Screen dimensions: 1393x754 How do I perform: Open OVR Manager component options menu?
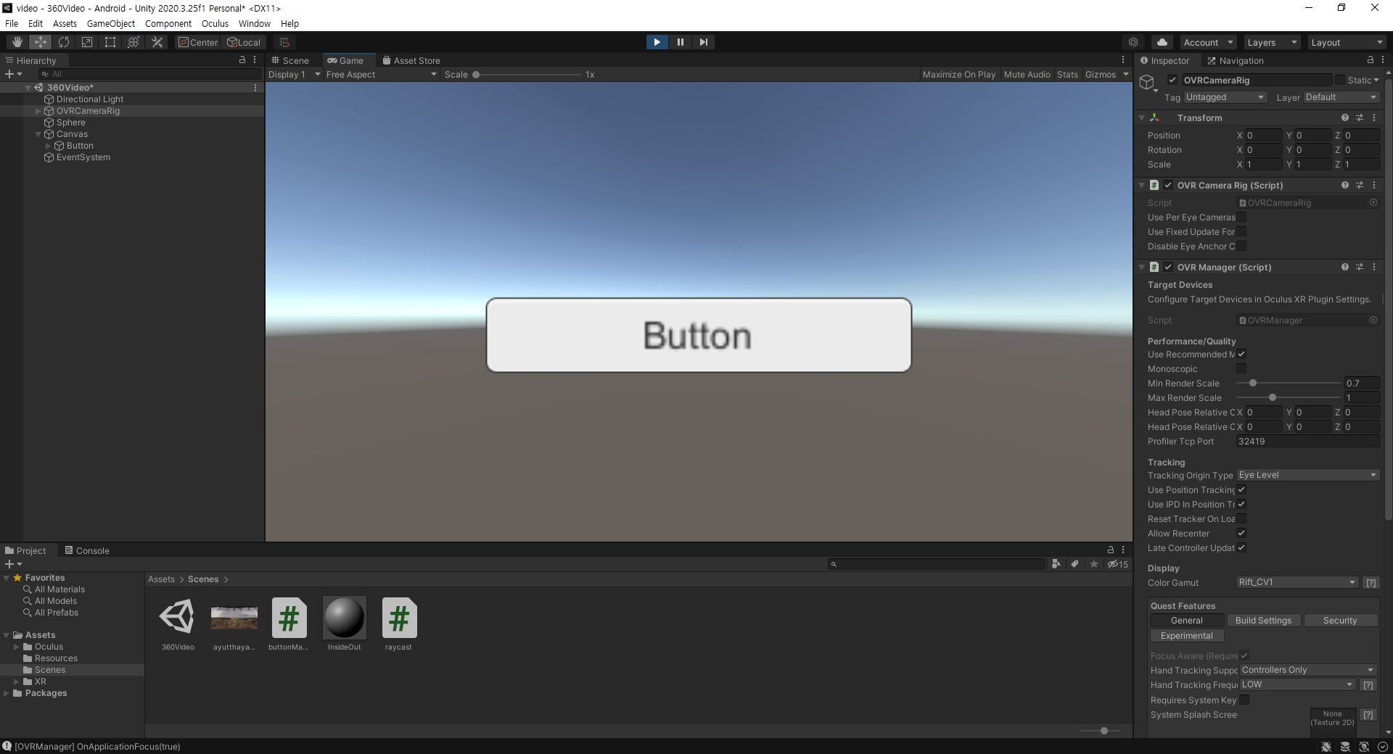click(x=1374, y=267)
